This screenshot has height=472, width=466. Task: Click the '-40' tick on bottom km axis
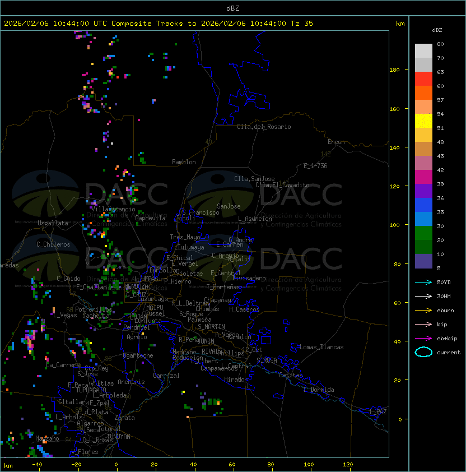point(37,465)
